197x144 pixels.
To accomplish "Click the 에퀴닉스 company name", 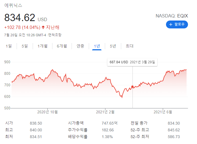I will [13, 5].
